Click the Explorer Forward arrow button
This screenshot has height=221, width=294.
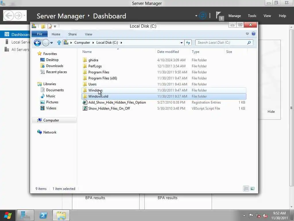point(46,43)
